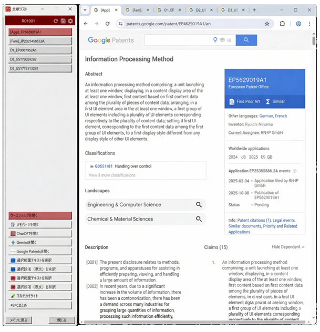Click the #EPC summary button
This screenshot has height=332, width=320.
(x=40, y=305)
